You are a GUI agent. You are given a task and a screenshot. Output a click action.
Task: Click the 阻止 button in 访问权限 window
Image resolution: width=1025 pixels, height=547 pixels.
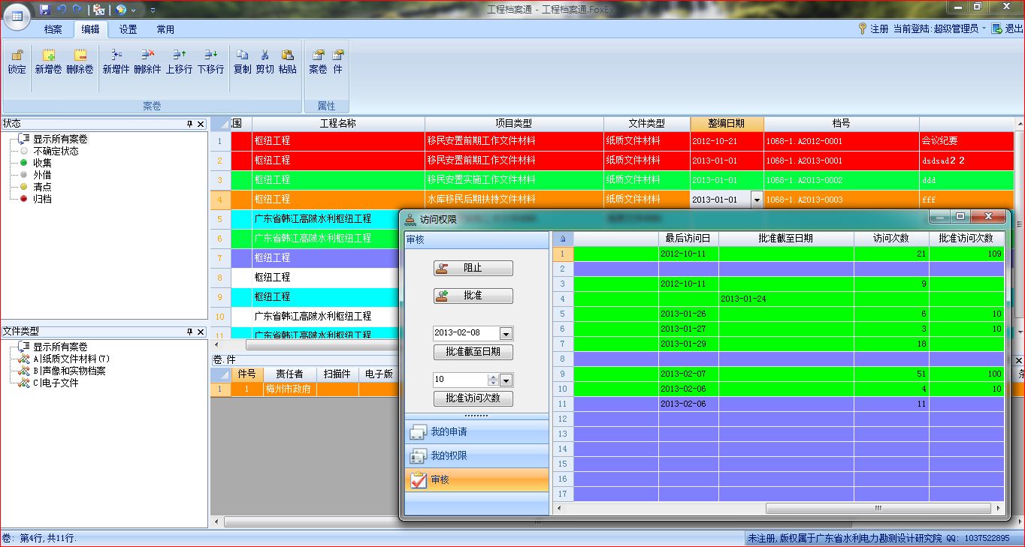[x=473, y=269]
